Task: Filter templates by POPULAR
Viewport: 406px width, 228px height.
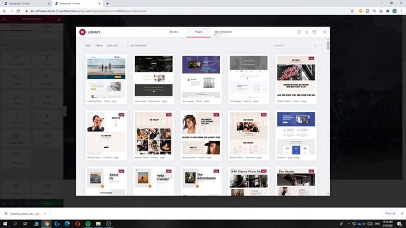Action: (x=112, y=46)
